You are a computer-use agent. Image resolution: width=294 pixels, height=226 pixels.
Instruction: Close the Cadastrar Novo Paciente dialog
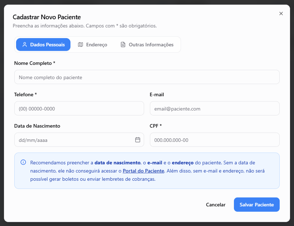[x=281, y=14]
